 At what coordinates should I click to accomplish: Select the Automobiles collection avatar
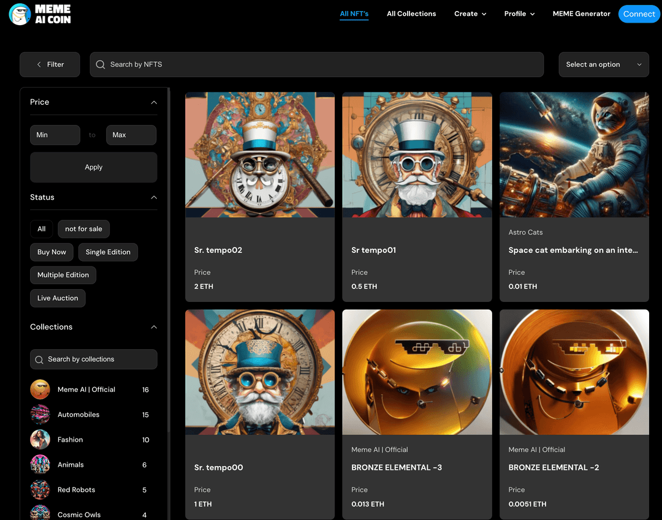pos(40,415)
